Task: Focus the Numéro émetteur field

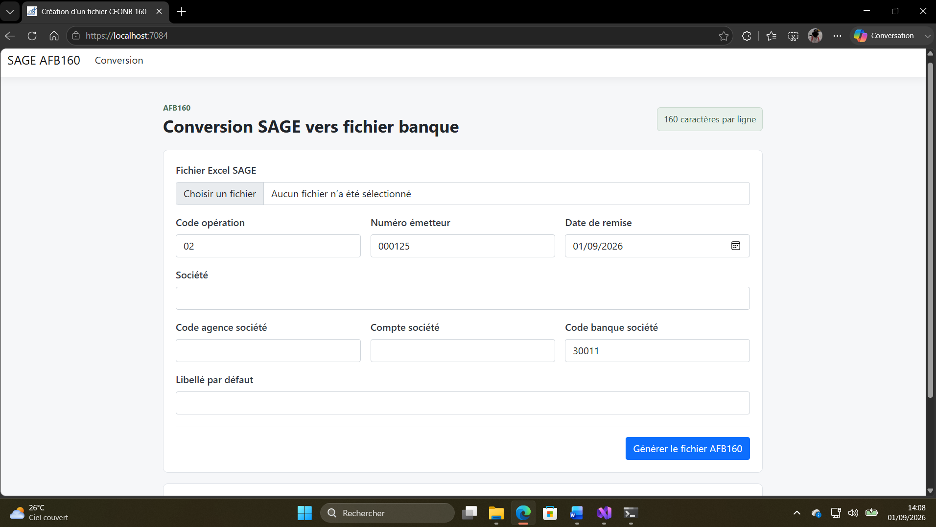Action: pos(463,246)
